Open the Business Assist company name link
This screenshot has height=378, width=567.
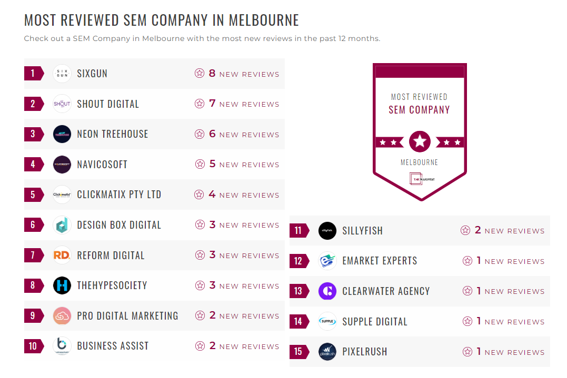coord(113,346)
